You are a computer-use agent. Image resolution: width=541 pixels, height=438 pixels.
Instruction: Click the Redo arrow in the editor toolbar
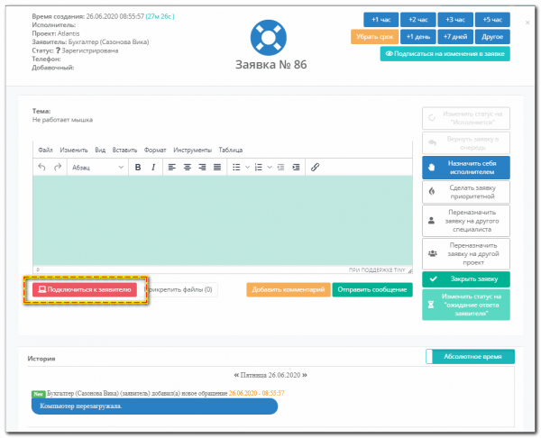58,167
